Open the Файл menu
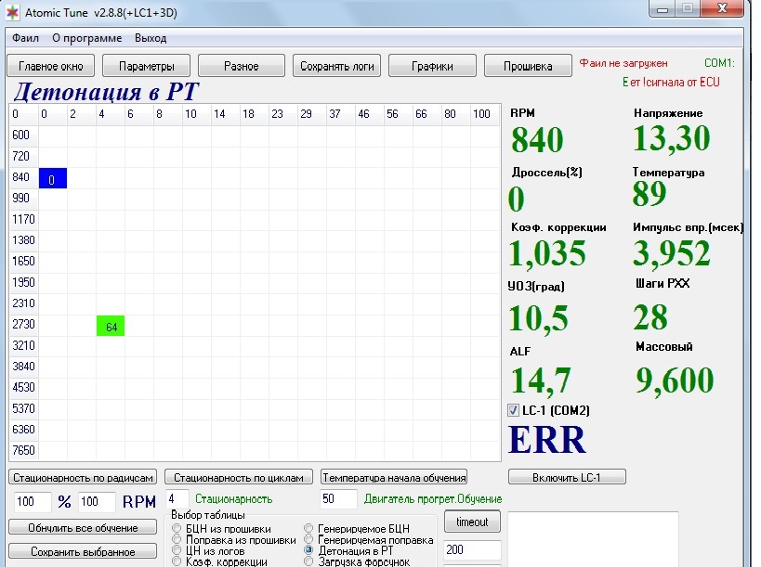Viewport: 761px width, 567px height. [25, 38]
